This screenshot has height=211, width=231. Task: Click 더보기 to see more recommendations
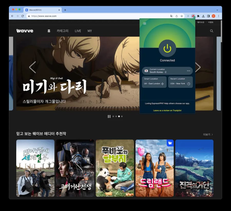click(x=208, y=134)
